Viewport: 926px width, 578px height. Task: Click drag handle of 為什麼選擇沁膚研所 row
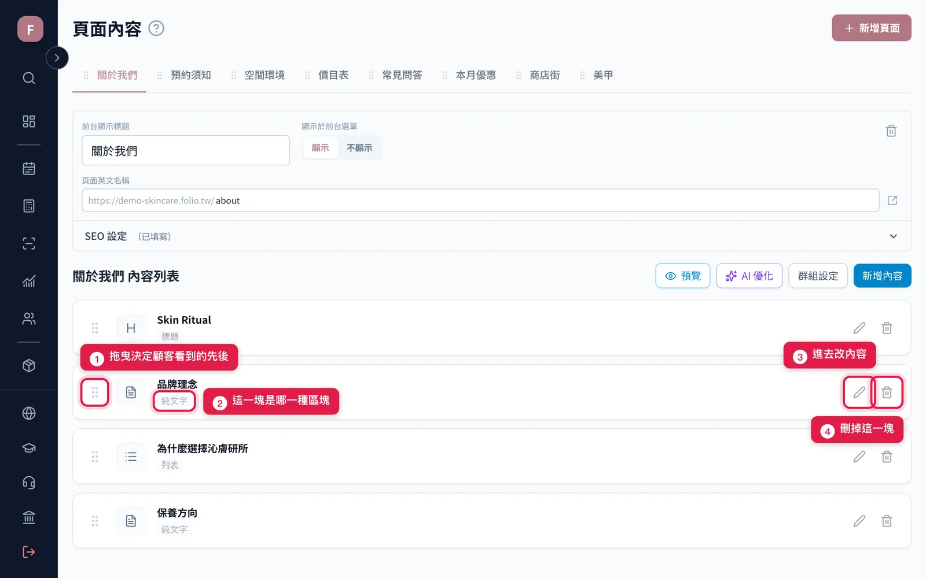click(x=95, y=457)
